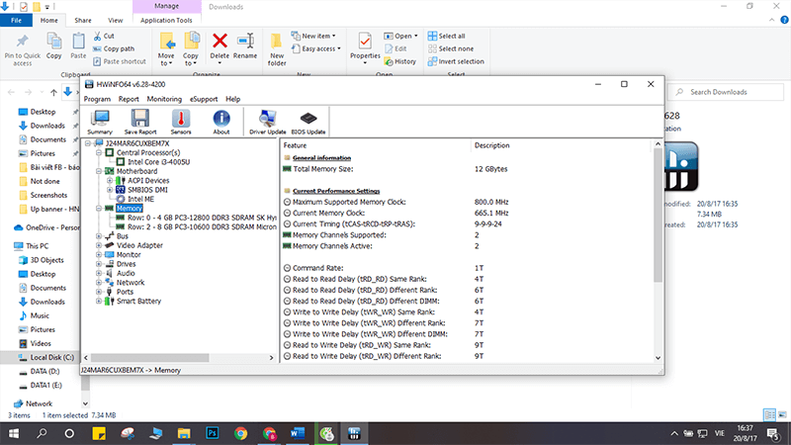This screenshot has width=791, height=445.
Task: Switch to the Share ribbon tab
Action: click(83, 20)
